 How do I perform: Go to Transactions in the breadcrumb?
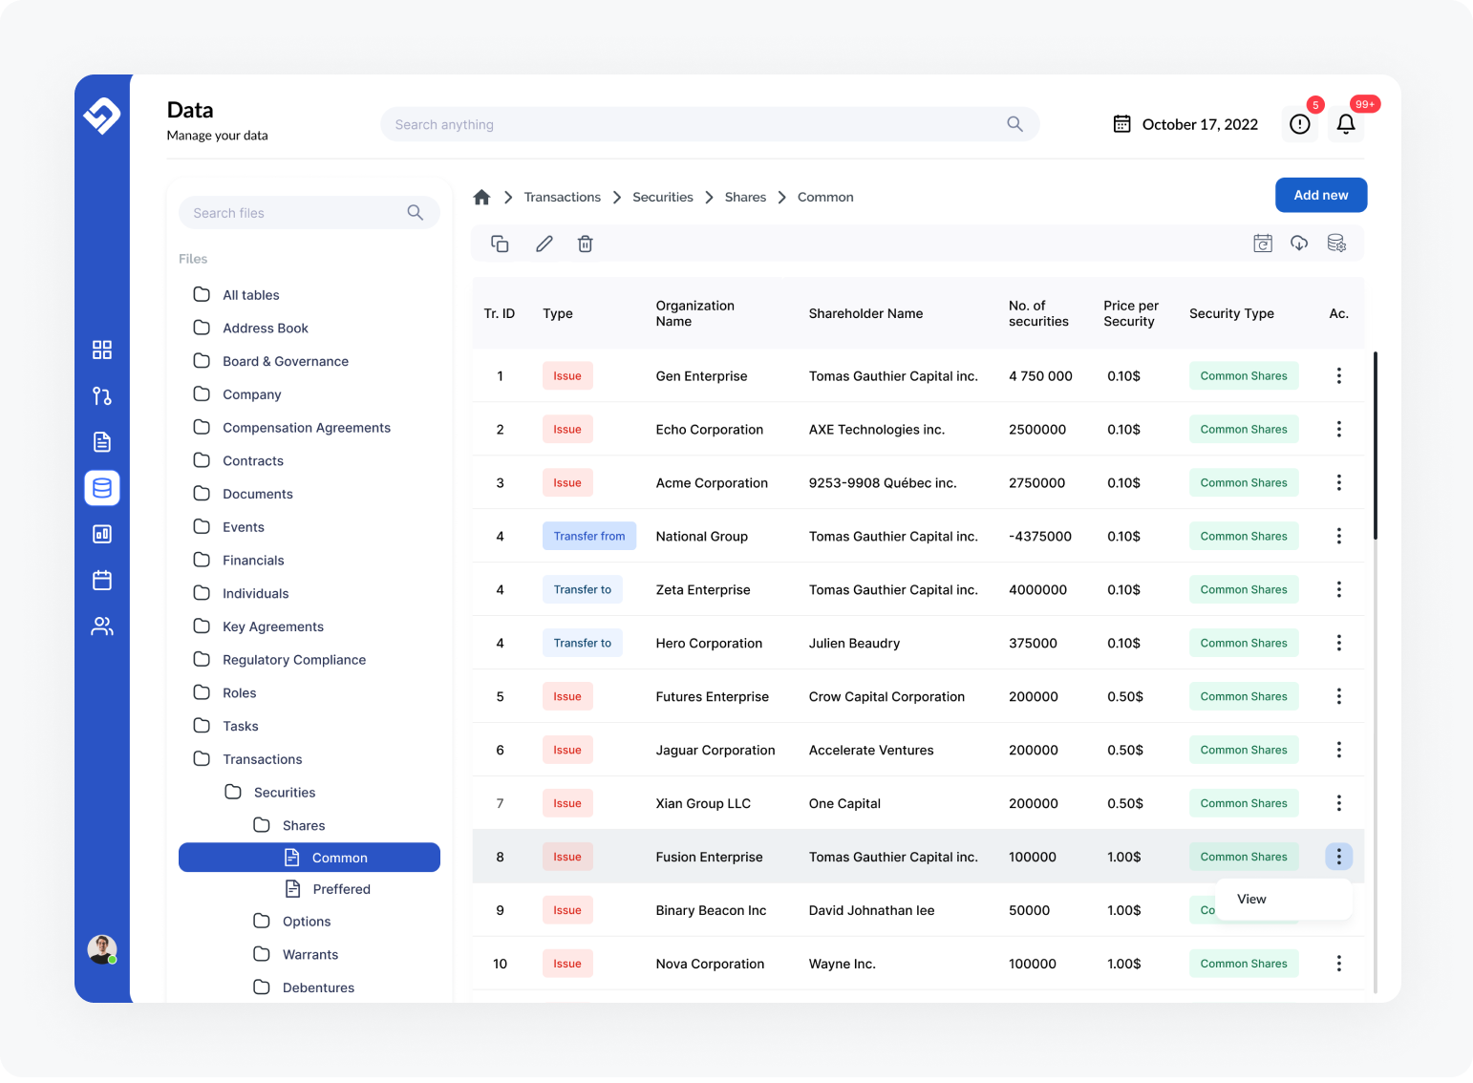coord(562,197)
